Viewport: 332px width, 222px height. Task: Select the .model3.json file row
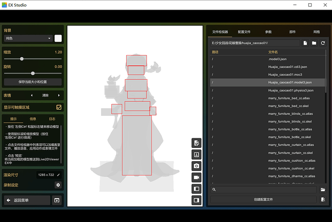pos(267,59)
